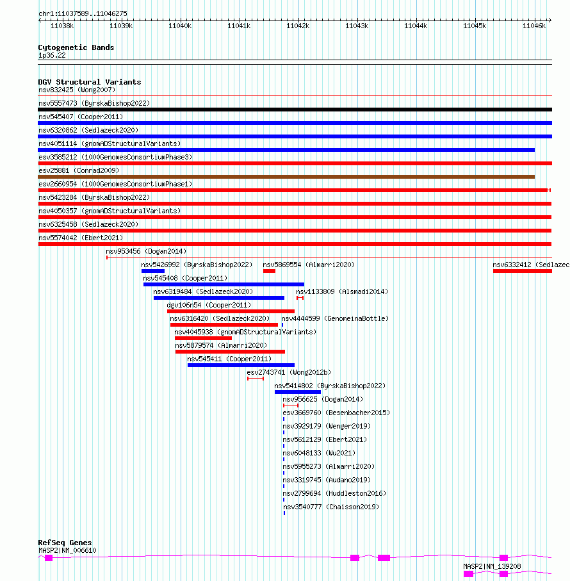Click nsv1133809 (Alsmadi2014) label
This screenshot has width=570, height=581.
[342, 291]
